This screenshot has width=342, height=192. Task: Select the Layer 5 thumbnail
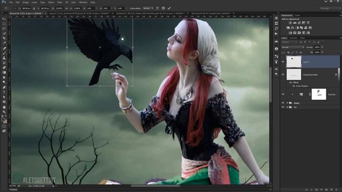point(293,62)
